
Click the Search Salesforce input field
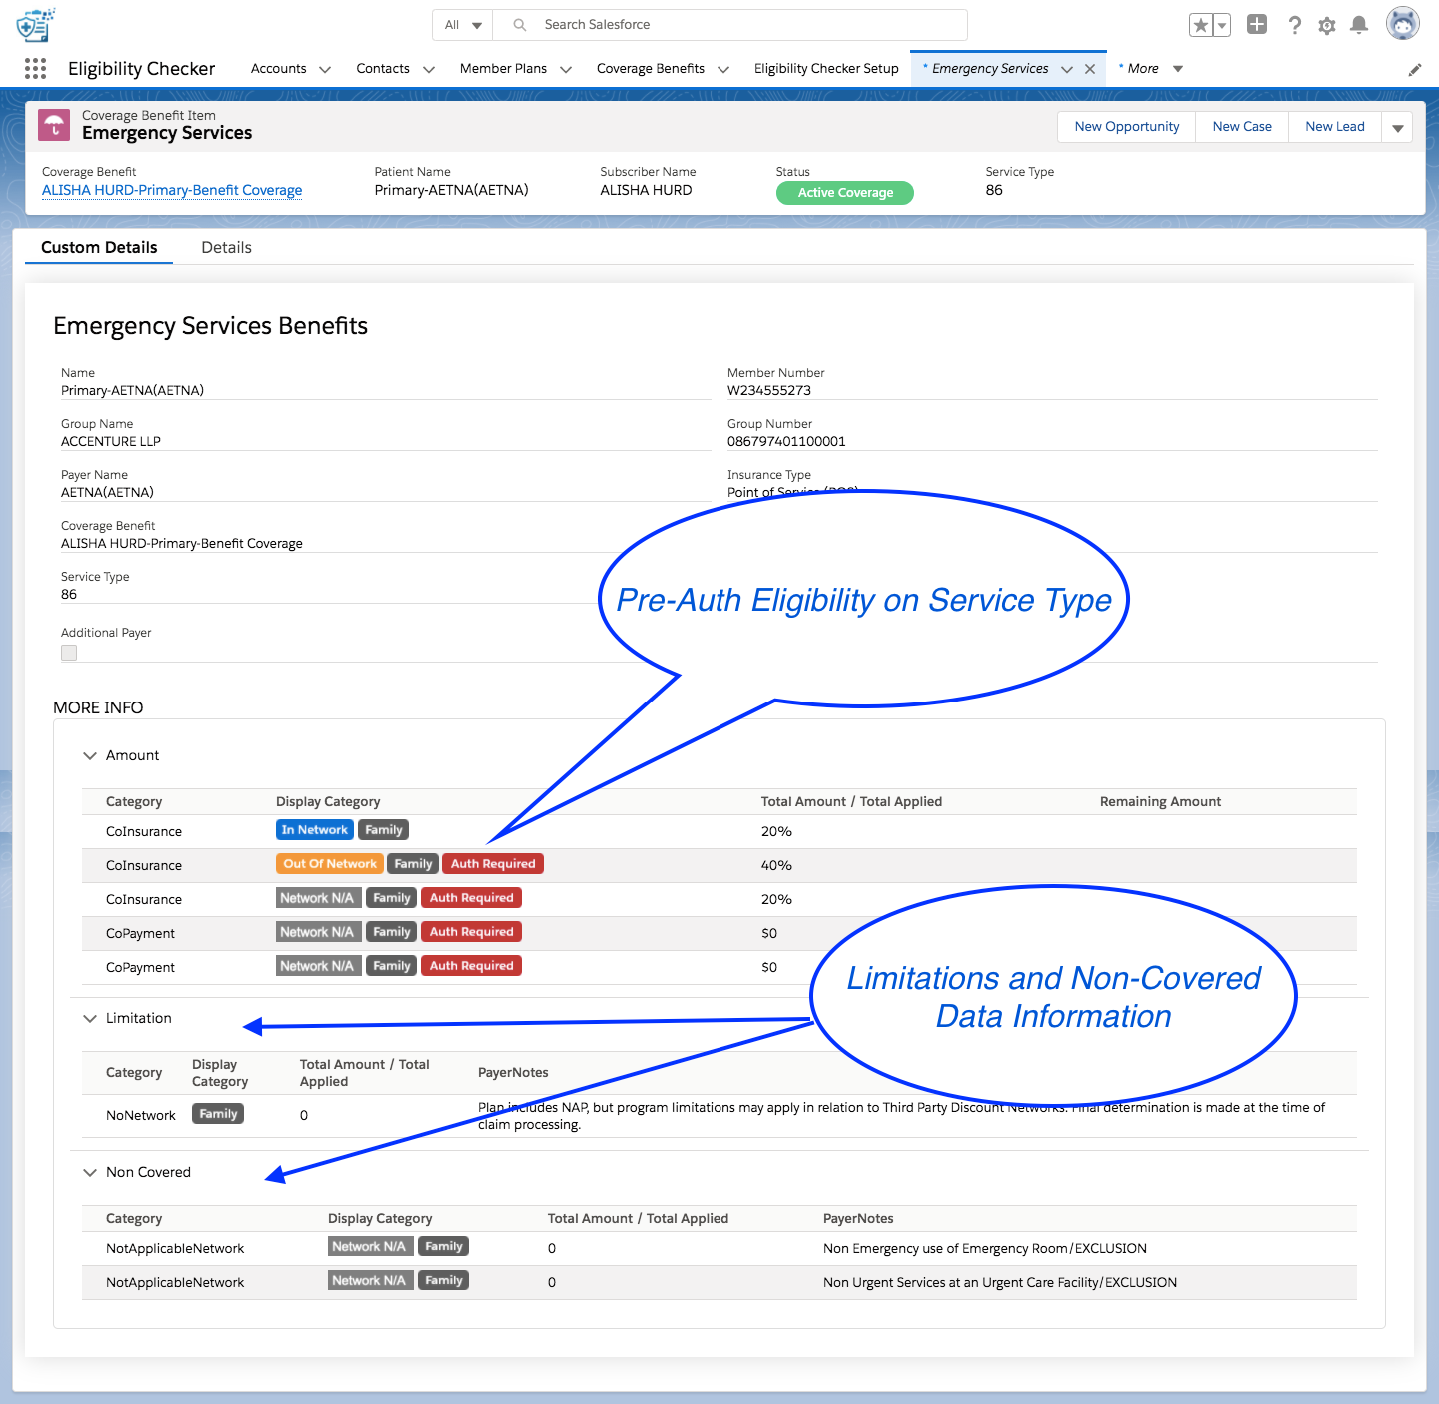pos(700,24)
